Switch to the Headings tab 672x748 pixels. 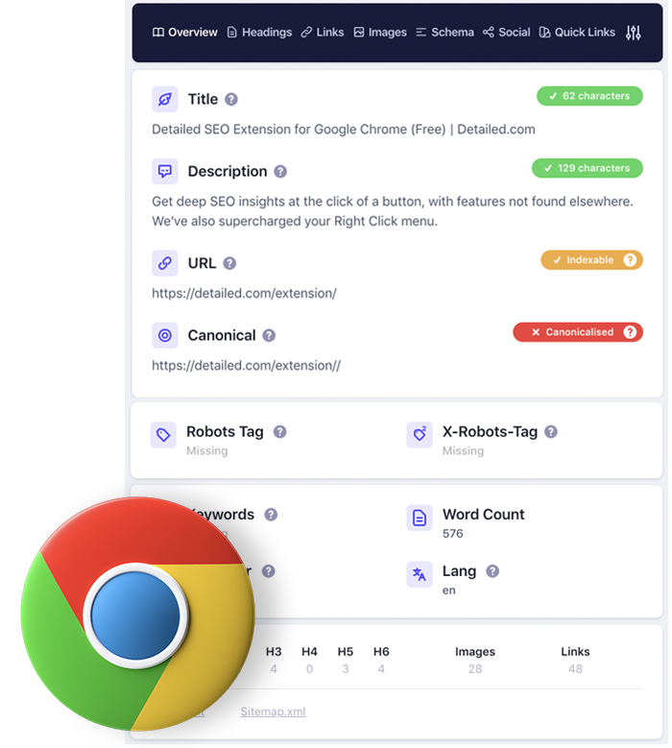pos(259,33)
